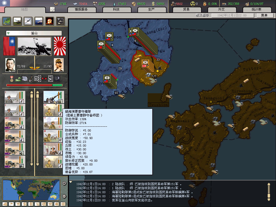
Task: Click the Republic of China flag top-left
Action: (x=5, y=3)
